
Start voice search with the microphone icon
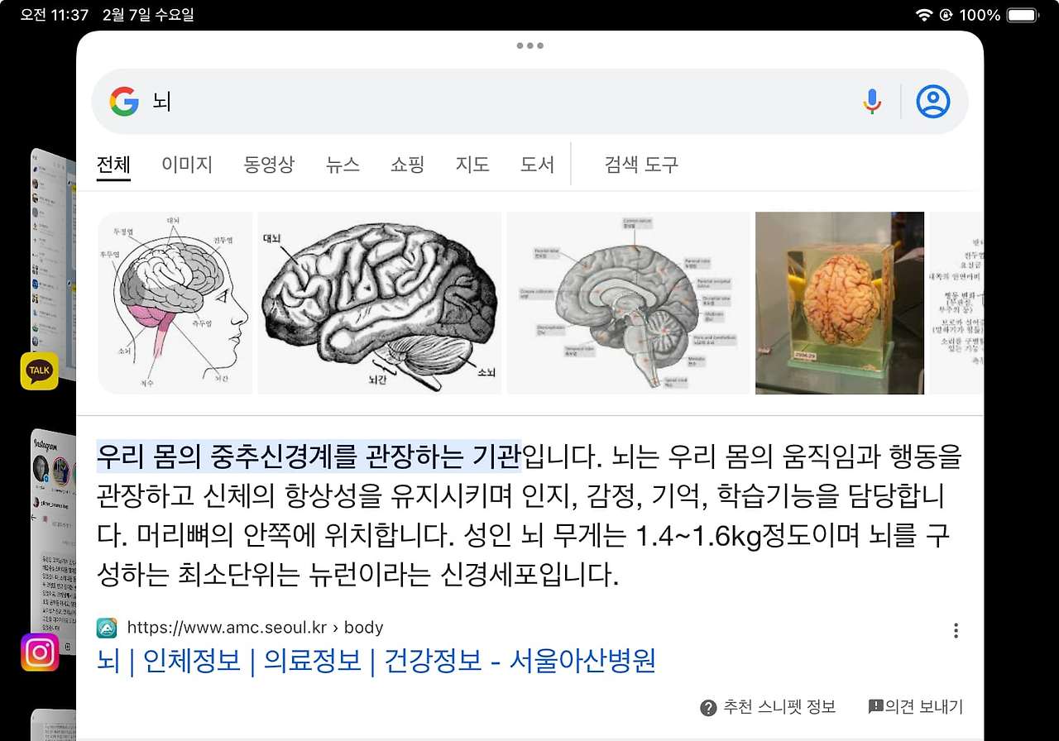871,101
